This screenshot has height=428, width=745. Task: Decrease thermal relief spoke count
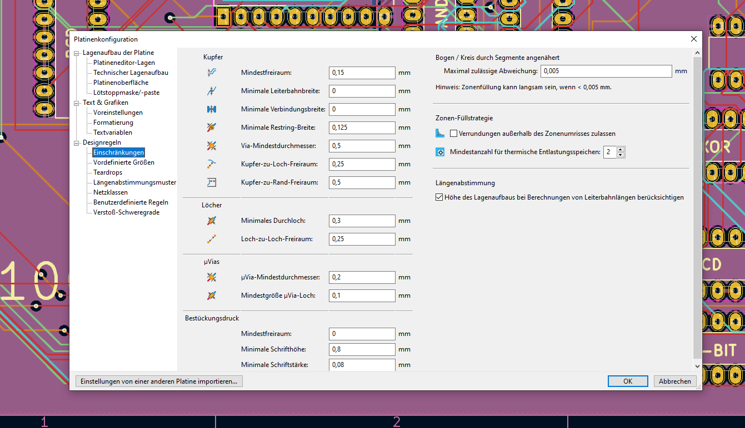621,155
